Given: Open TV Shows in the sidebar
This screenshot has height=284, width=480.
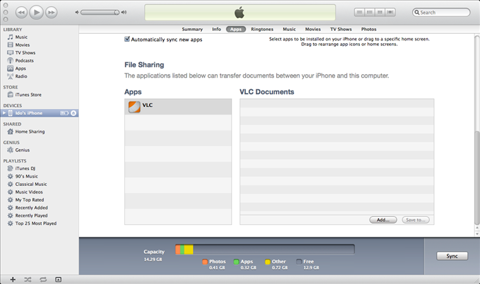Looking at the screenshot, I should point(25,53).
